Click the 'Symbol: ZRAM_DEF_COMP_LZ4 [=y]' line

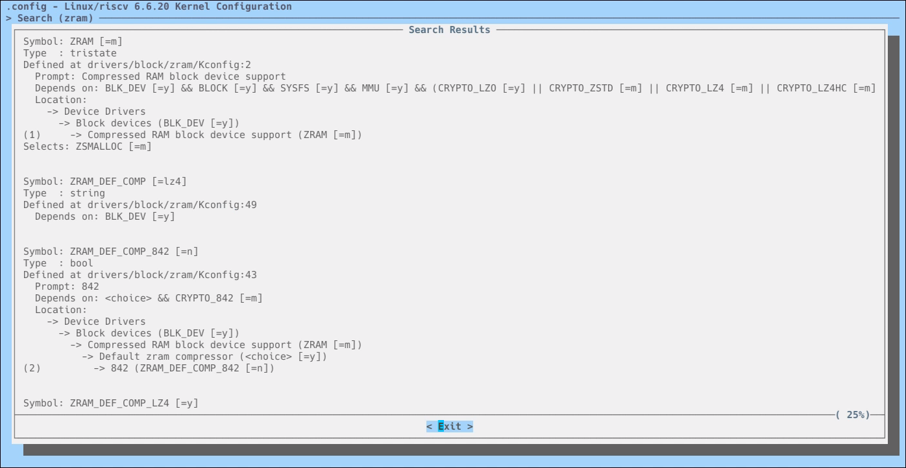(x=110, y=403)
